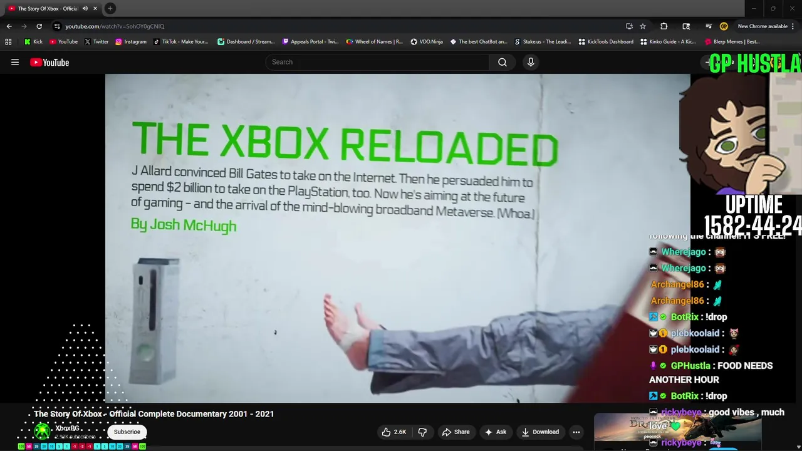Viewport: 802px width, 451px height.
Task: Open Blerp Memes bookmark
Action: tap(732, 42)
